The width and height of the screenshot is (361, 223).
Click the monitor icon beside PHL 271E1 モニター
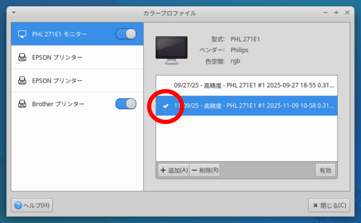(22, 34)
